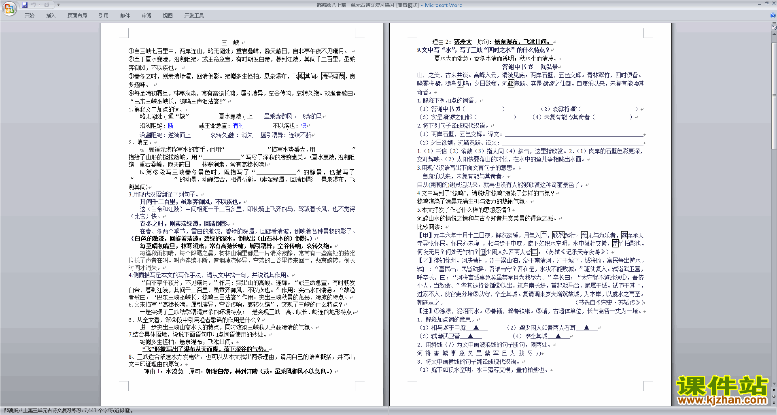Click boxed phrase 清荣峻茂
Screen dimensions: 777x415
coord(333,76)
